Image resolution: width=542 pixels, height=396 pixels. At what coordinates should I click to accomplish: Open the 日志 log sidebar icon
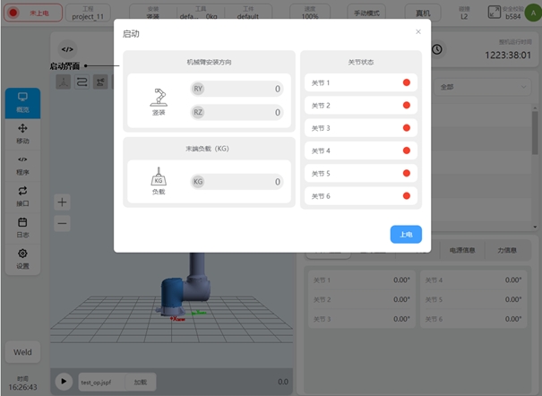coord(22,227)
